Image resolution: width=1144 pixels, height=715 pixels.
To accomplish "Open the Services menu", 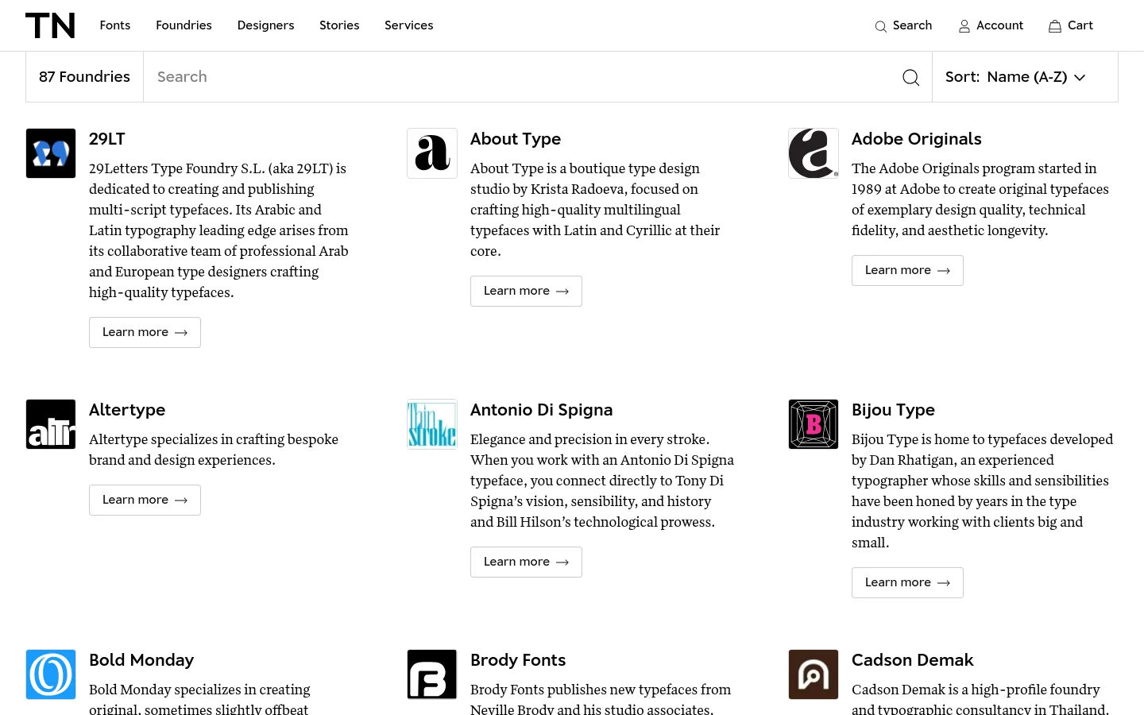I will click(x=409, y=25).
